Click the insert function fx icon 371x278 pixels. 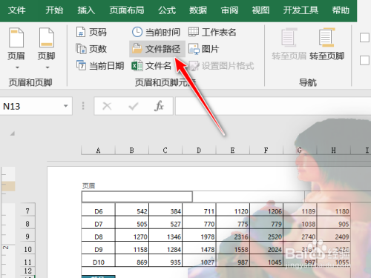click(x=159, y=106)
